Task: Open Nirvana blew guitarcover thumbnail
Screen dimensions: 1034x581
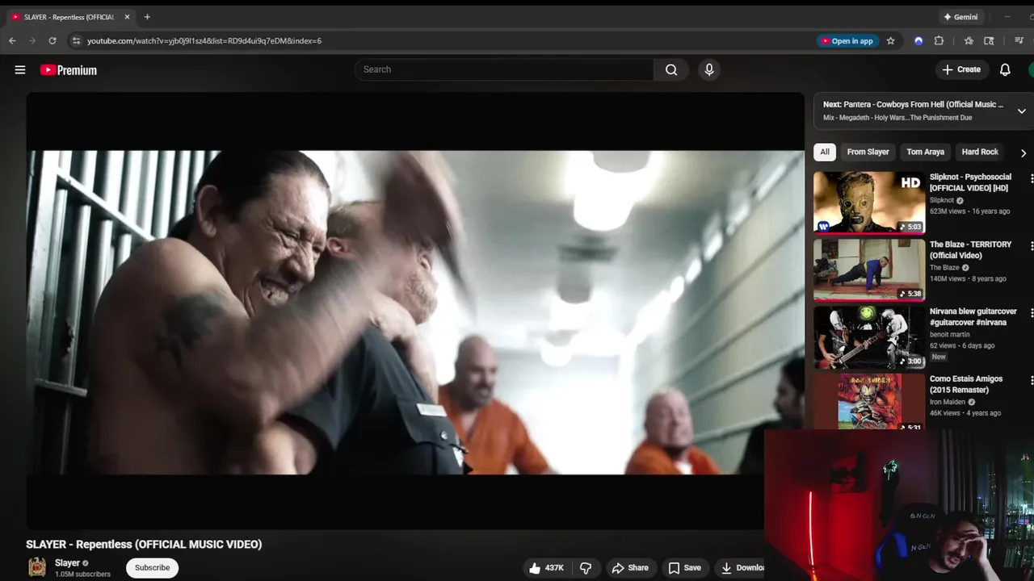Action: coord(869,336)
